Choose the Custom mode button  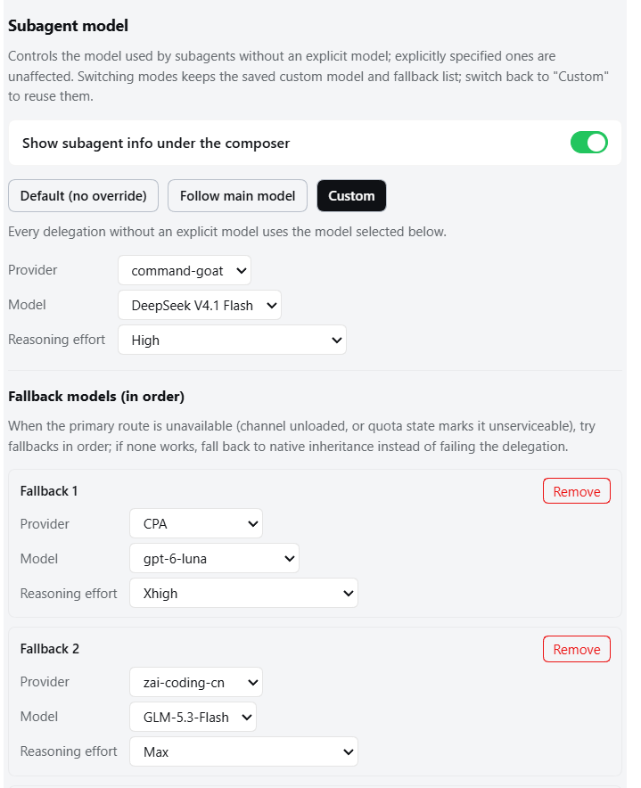tap(351, 195)
